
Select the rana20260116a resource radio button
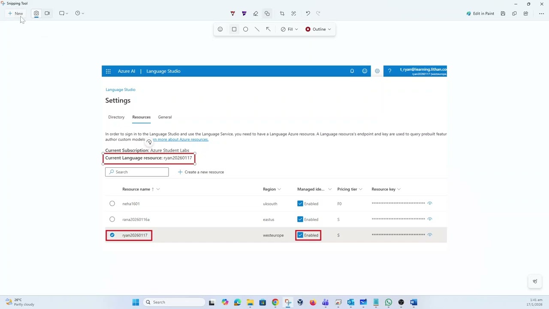coord(112,220)
